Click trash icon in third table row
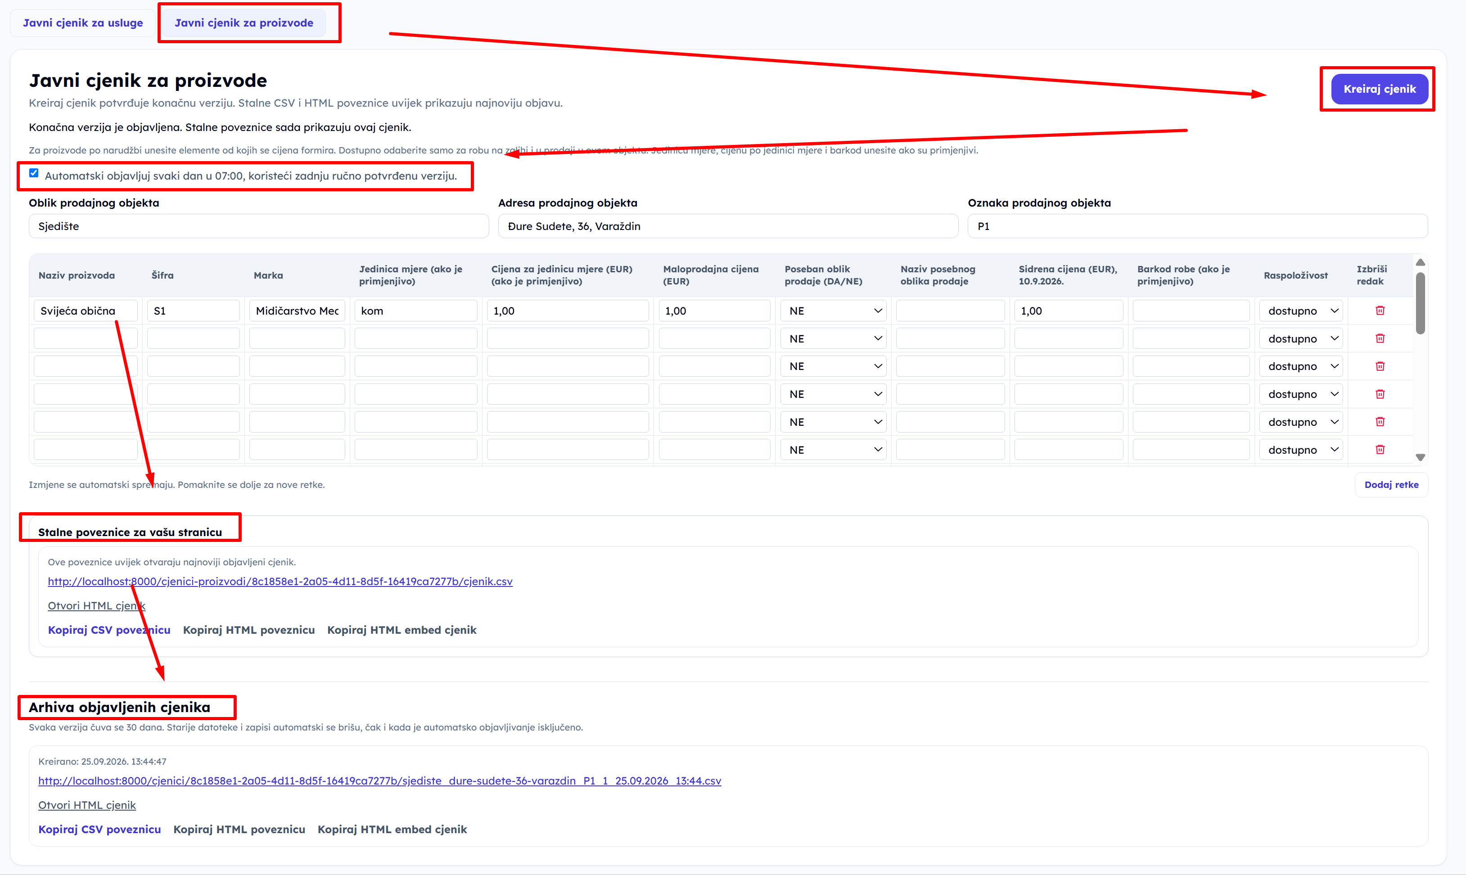This screenshot has height=875, width=1466. point(1380,366)
